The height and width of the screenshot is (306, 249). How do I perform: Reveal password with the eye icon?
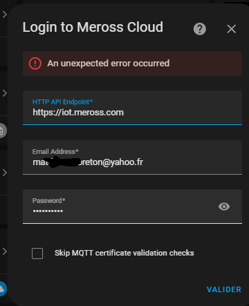[x=224, y=207]
